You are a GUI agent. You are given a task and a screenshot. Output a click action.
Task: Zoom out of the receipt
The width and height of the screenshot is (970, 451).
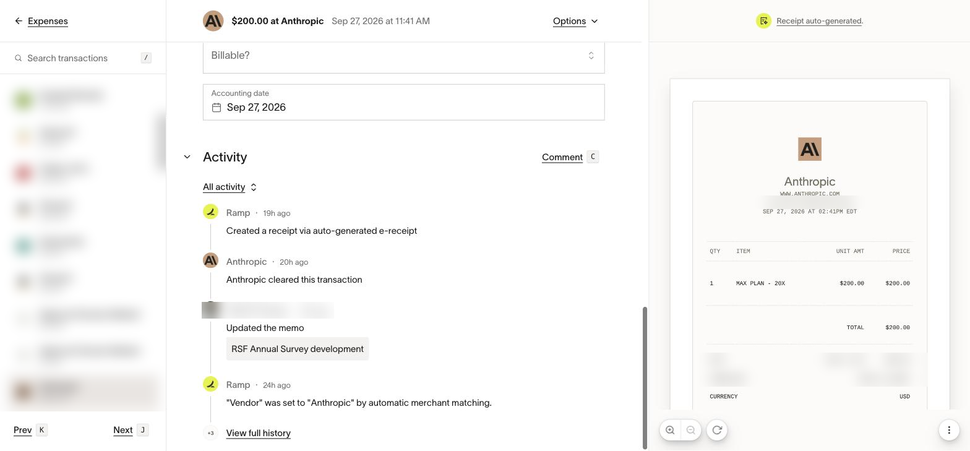691,430
